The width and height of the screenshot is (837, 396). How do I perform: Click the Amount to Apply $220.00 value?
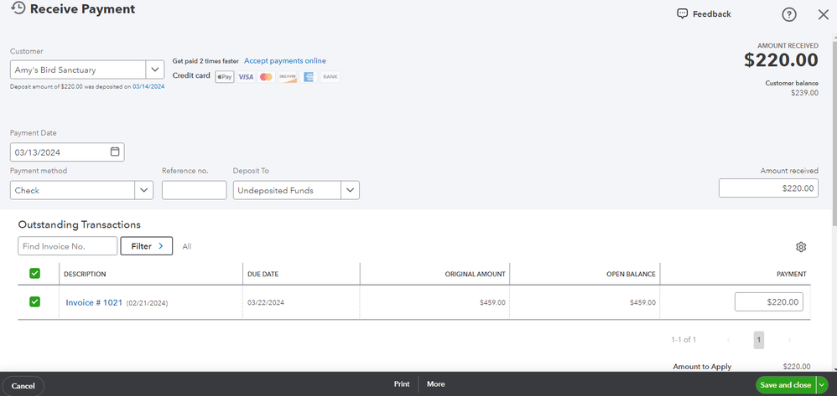click(x=797, y=367)
